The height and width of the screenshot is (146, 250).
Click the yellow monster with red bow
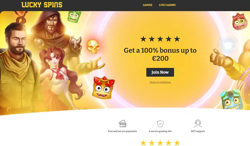(103, 88)
